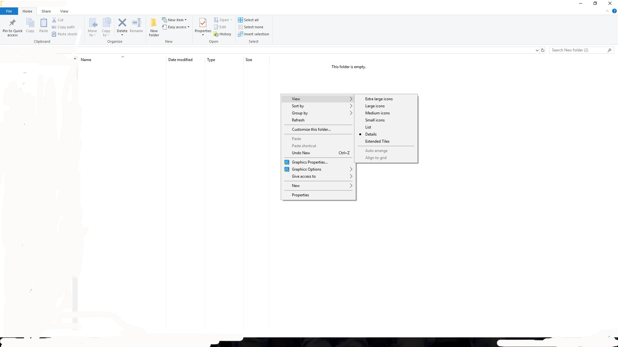Click the Date modified column header

click(x=180, y=60)
